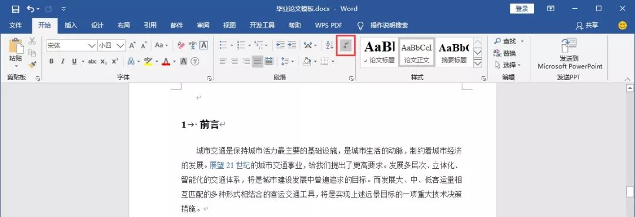
Task: Undo the last action
Action: tap(31, 8)
